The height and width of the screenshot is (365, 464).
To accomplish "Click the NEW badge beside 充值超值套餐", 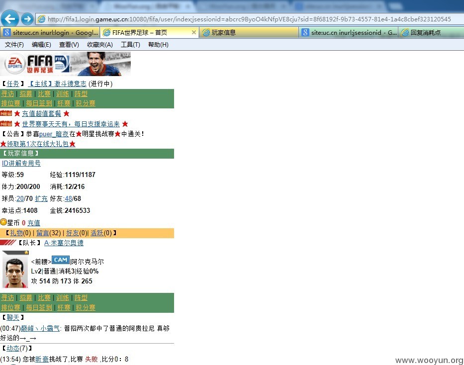I will [x=6, y=113].
